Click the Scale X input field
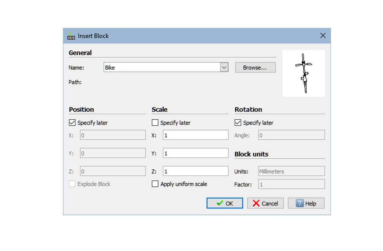Screen dimensions: 383x251 pyautogui.click(x=195, y=135)
